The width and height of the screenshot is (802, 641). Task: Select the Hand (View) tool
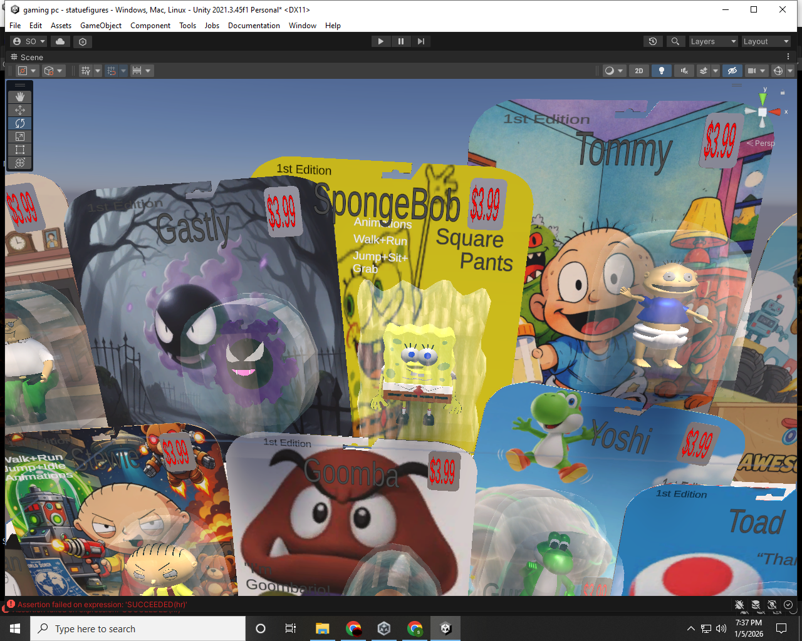(x=20, y=96)
